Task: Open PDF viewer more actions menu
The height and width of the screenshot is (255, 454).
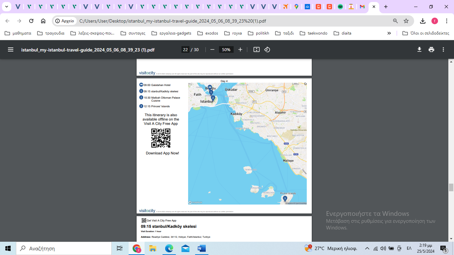Action: coord(443,49)
